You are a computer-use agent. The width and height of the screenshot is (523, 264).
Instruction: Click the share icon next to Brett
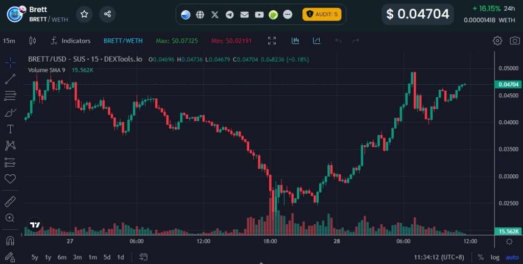pyautogui.click(x=107, y=14)
